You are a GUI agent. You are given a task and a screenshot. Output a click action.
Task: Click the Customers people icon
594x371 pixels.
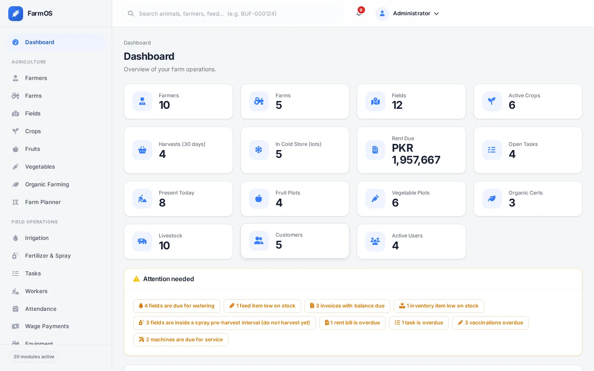click(x=259, y=241)
